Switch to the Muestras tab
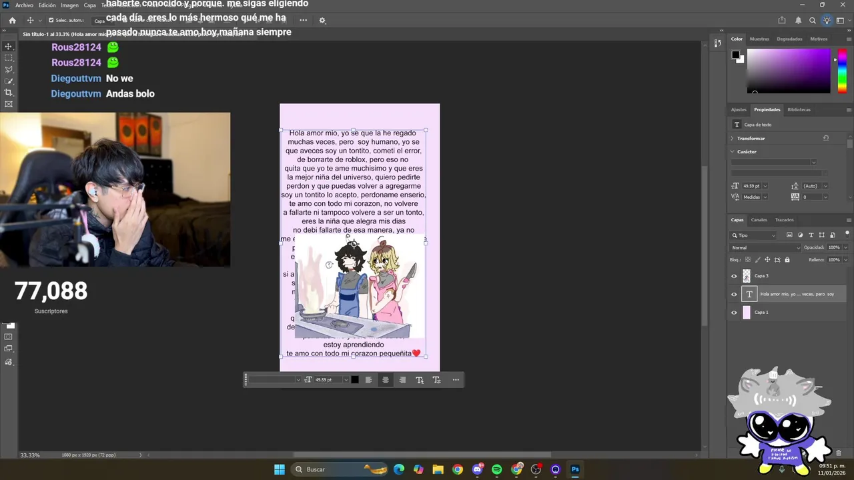The height and width of the screenshot is (480, 854). point(759,39)
